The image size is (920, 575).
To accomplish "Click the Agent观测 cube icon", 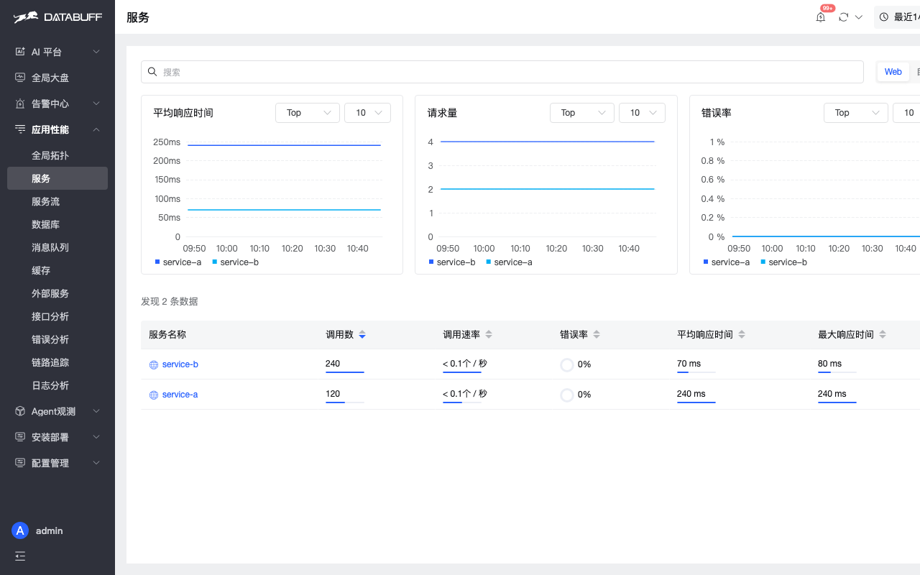I will (x=20, y=411).
